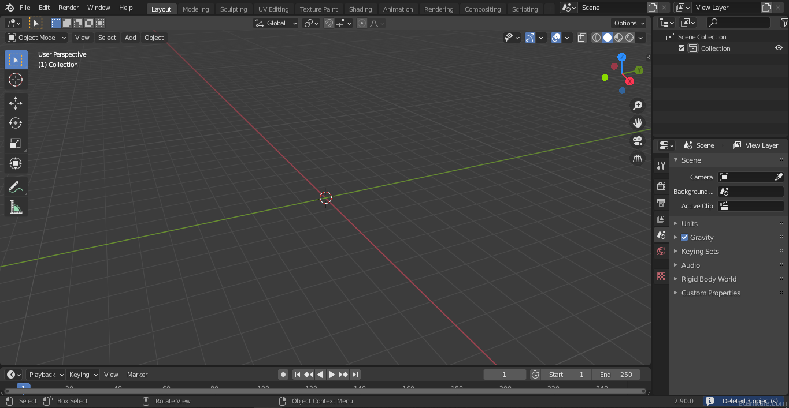Open the Output properties tab (printer icon)
Image resolution: width=789 pixels, height=408 pixels.
[x=661, y=202]
